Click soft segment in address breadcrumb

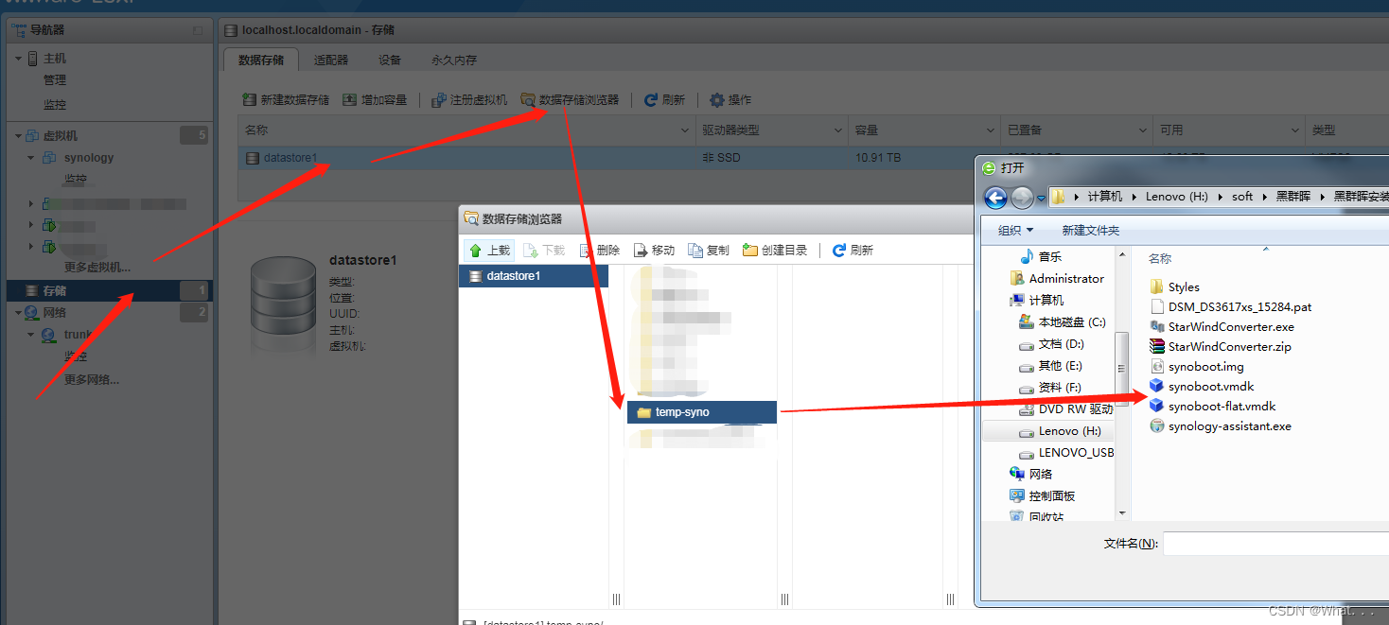1242,197
